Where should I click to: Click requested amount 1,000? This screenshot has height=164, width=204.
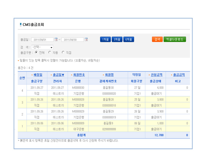click(160, 123)
